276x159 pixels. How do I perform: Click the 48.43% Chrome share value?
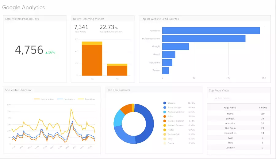(x=191, y=103)
